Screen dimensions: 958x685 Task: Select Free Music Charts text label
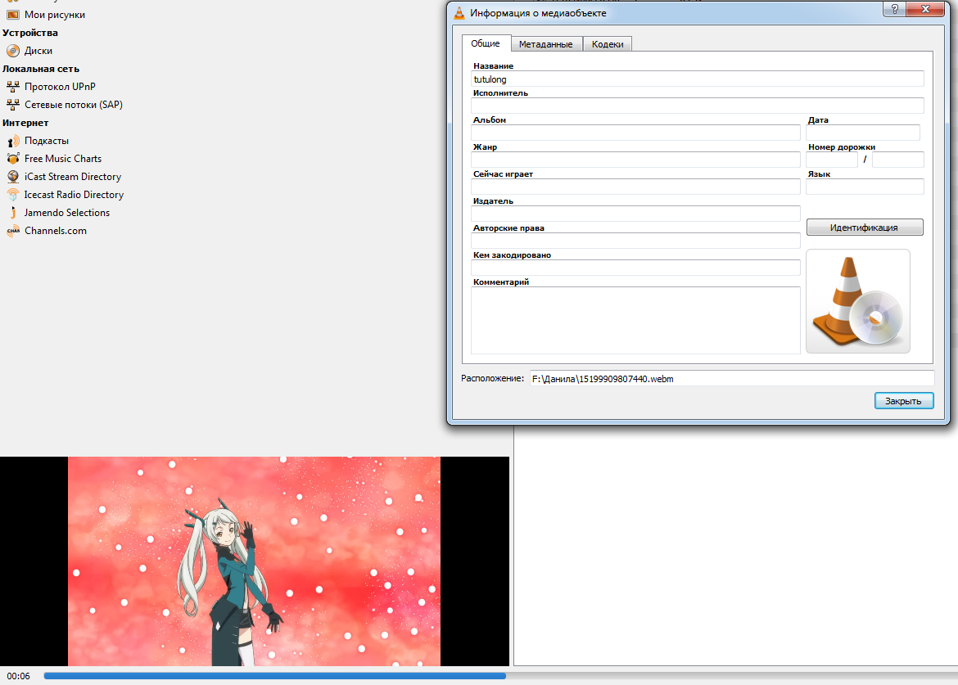tap(63, 159)
